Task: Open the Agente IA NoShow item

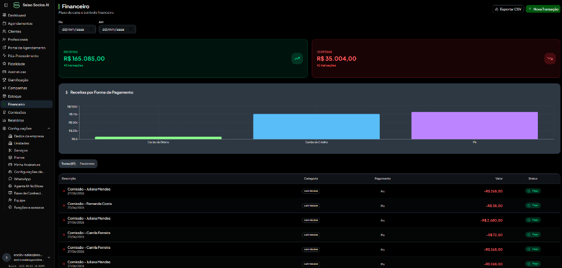Action: point(27,186)
